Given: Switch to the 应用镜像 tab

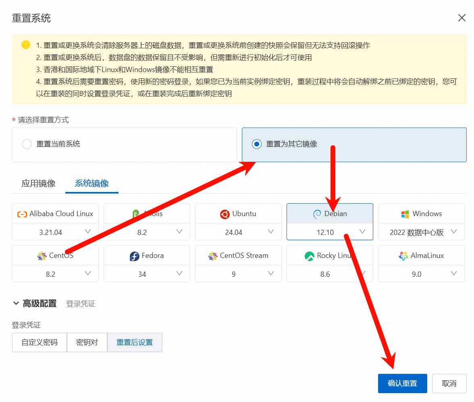Looking at the screenshot, I should [x=38, y=183].
